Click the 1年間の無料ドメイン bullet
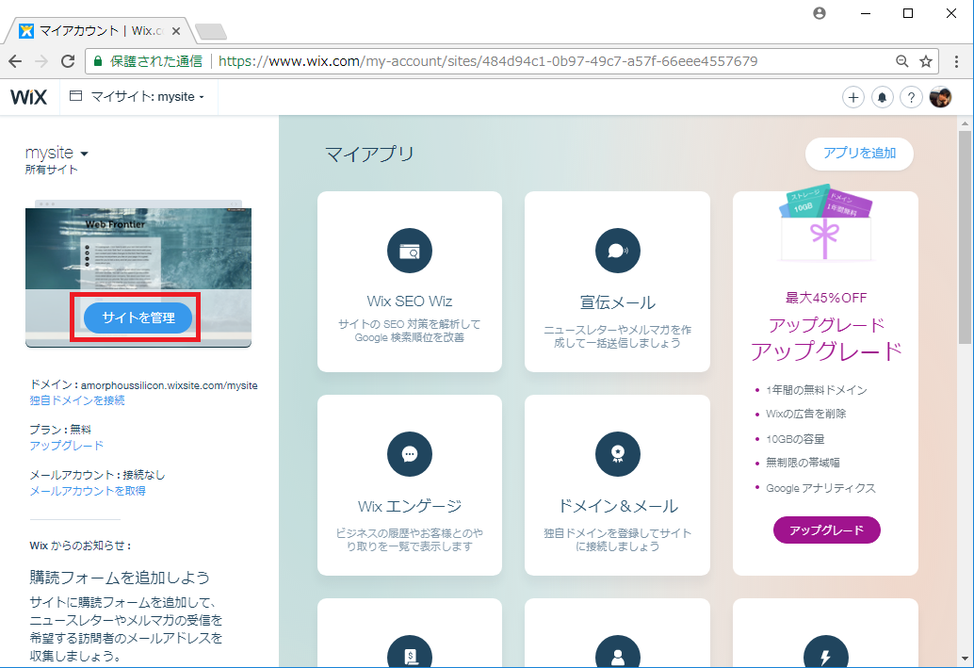 (817, 390)
